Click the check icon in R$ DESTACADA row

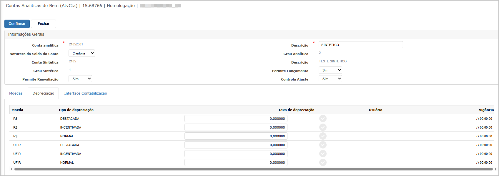tap(323, 118)
